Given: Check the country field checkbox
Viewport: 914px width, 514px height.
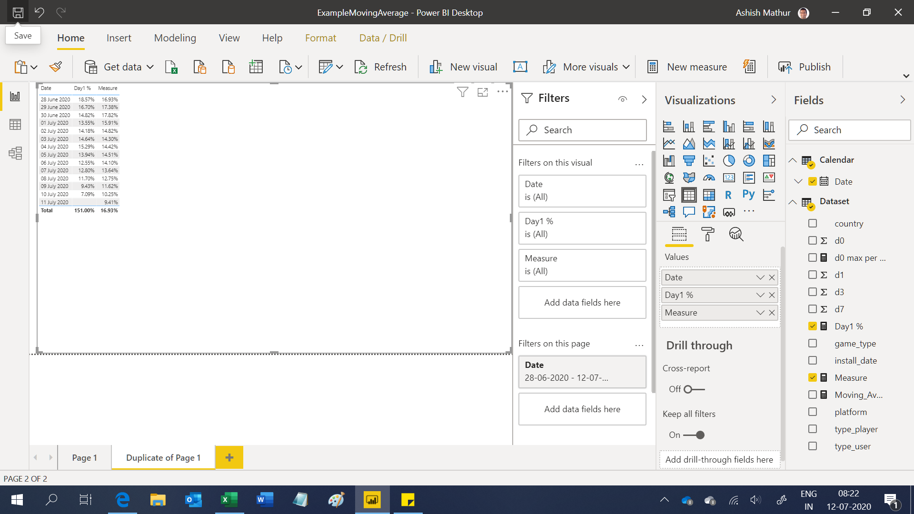Looking at the screenshot, I should [x=813, y=223].
